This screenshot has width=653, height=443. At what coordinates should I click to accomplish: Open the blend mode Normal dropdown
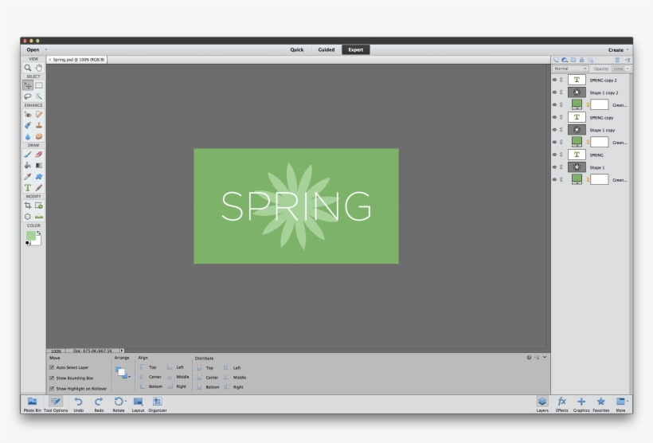click(x=570, y=69)
